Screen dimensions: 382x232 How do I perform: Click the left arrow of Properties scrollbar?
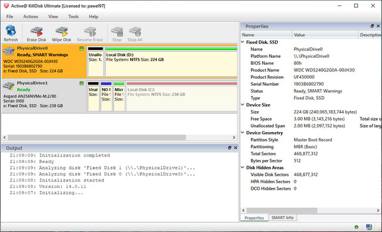[x=244, y=210]
